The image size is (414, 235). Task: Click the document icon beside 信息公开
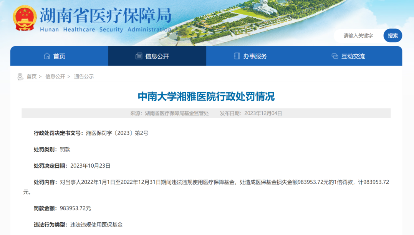click(x=139, y=56)
